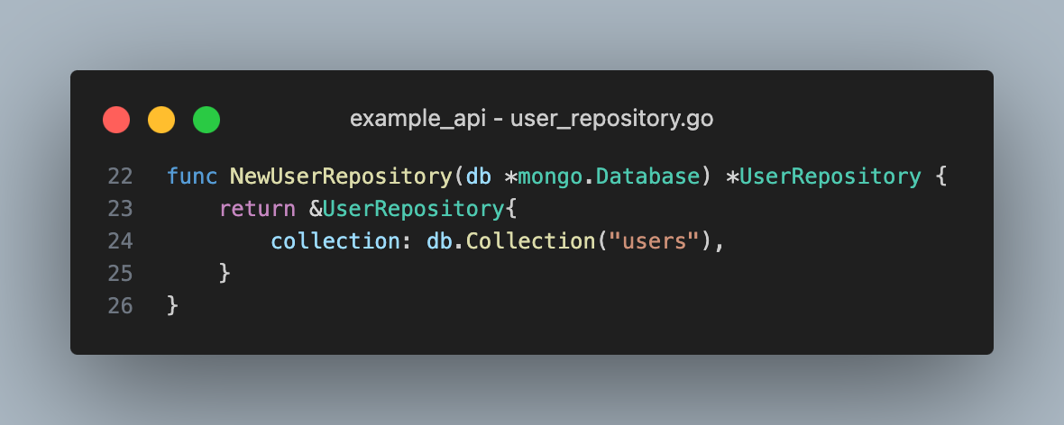
Task: Click line number 24 in the gutter
Action: point(120,241)
